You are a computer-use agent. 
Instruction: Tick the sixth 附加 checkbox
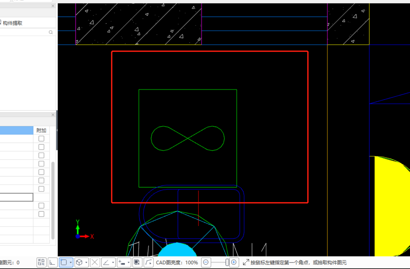click(41, 180)
